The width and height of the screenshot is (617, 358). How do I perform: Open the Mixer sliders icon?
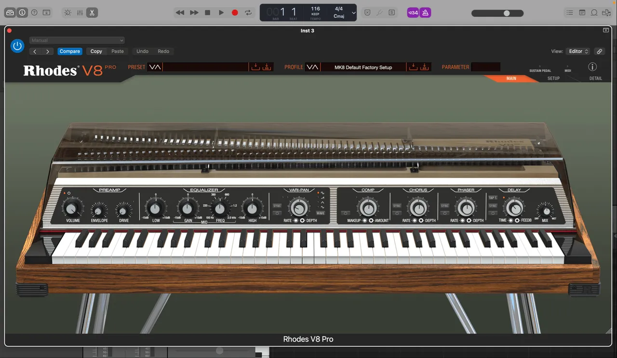80,13
